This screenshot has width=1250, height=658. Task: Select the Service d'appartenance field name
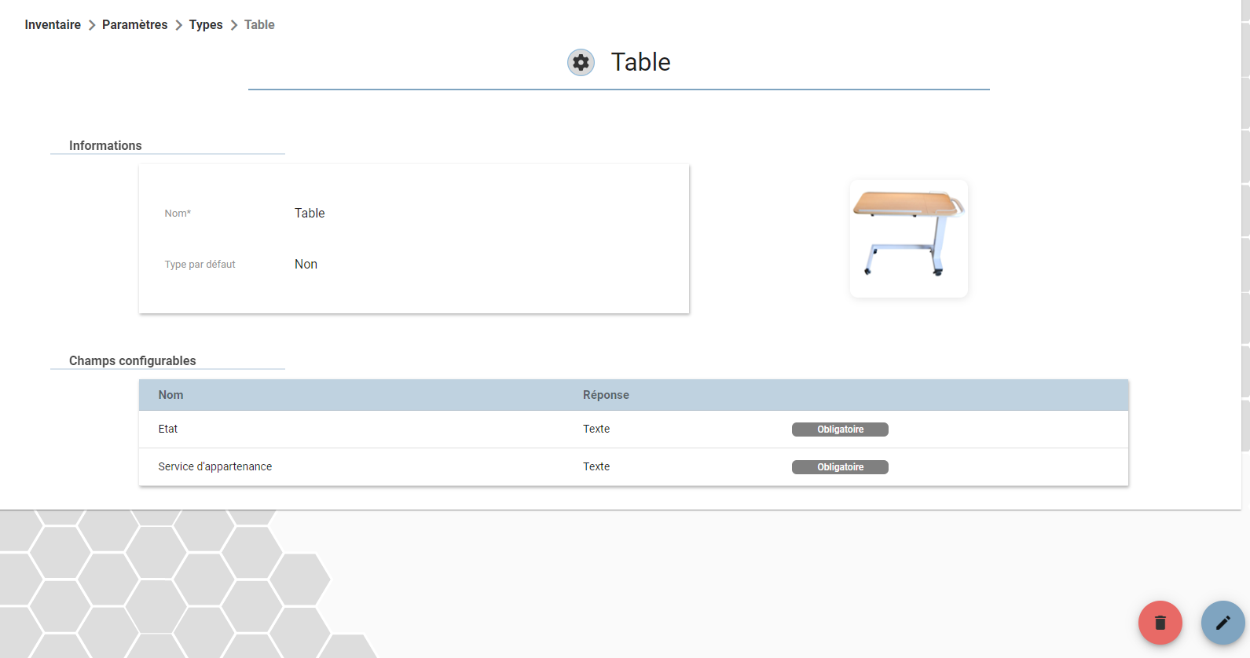[215, 466]
